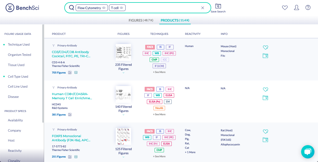Open FOXP3 Monoclonal Antibody (FJK-16s) link

[x=71, y=138]
